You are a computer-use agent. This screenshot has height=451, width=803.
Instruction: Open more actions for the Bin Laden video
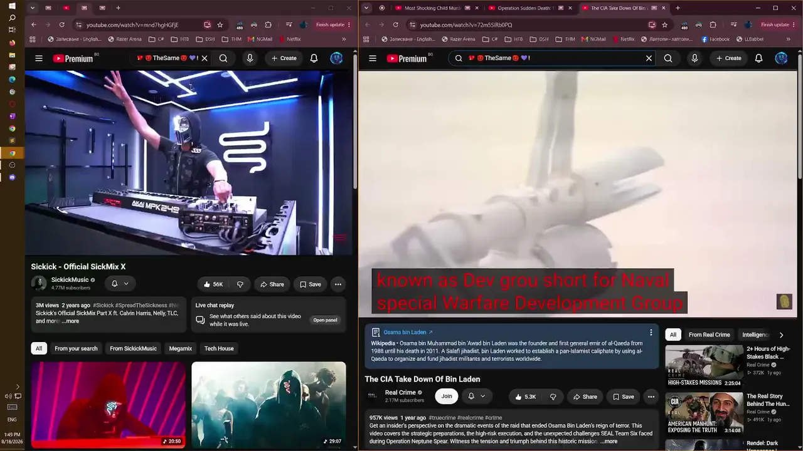(651, 397)
